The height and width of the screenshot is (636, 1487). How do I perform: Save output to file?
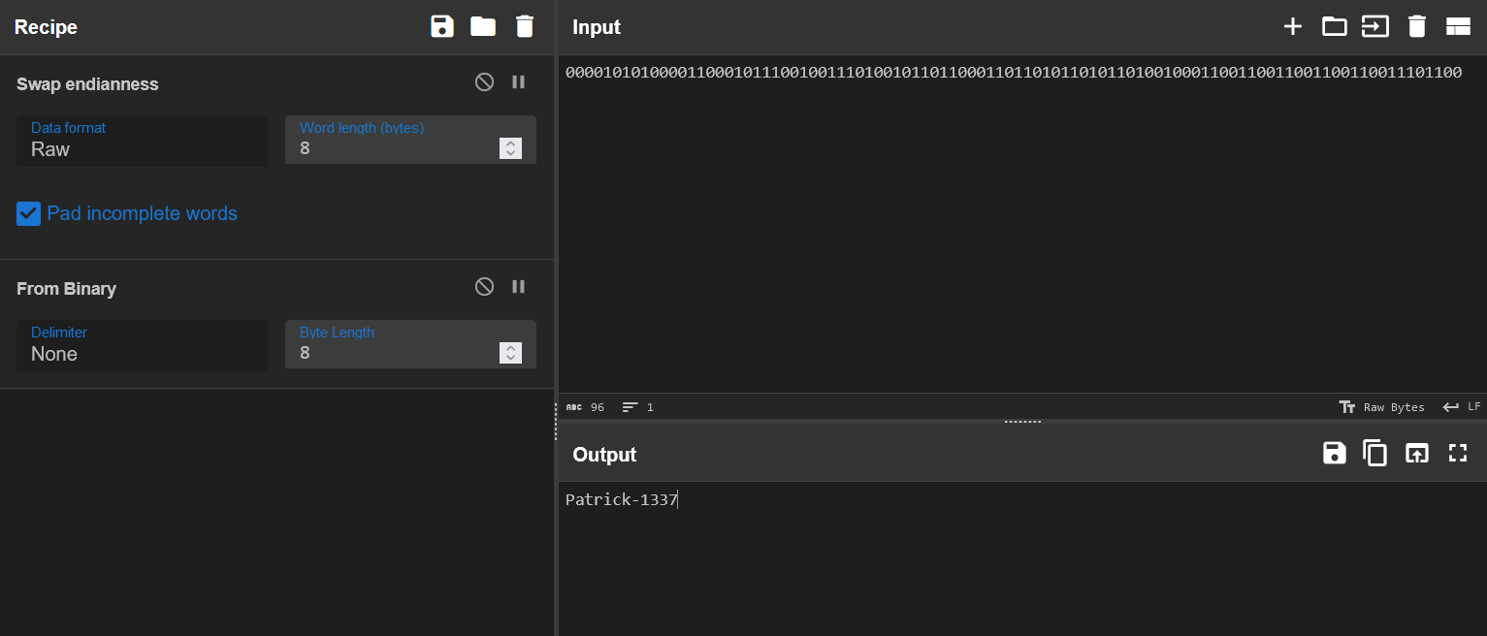coord(1335,453)
